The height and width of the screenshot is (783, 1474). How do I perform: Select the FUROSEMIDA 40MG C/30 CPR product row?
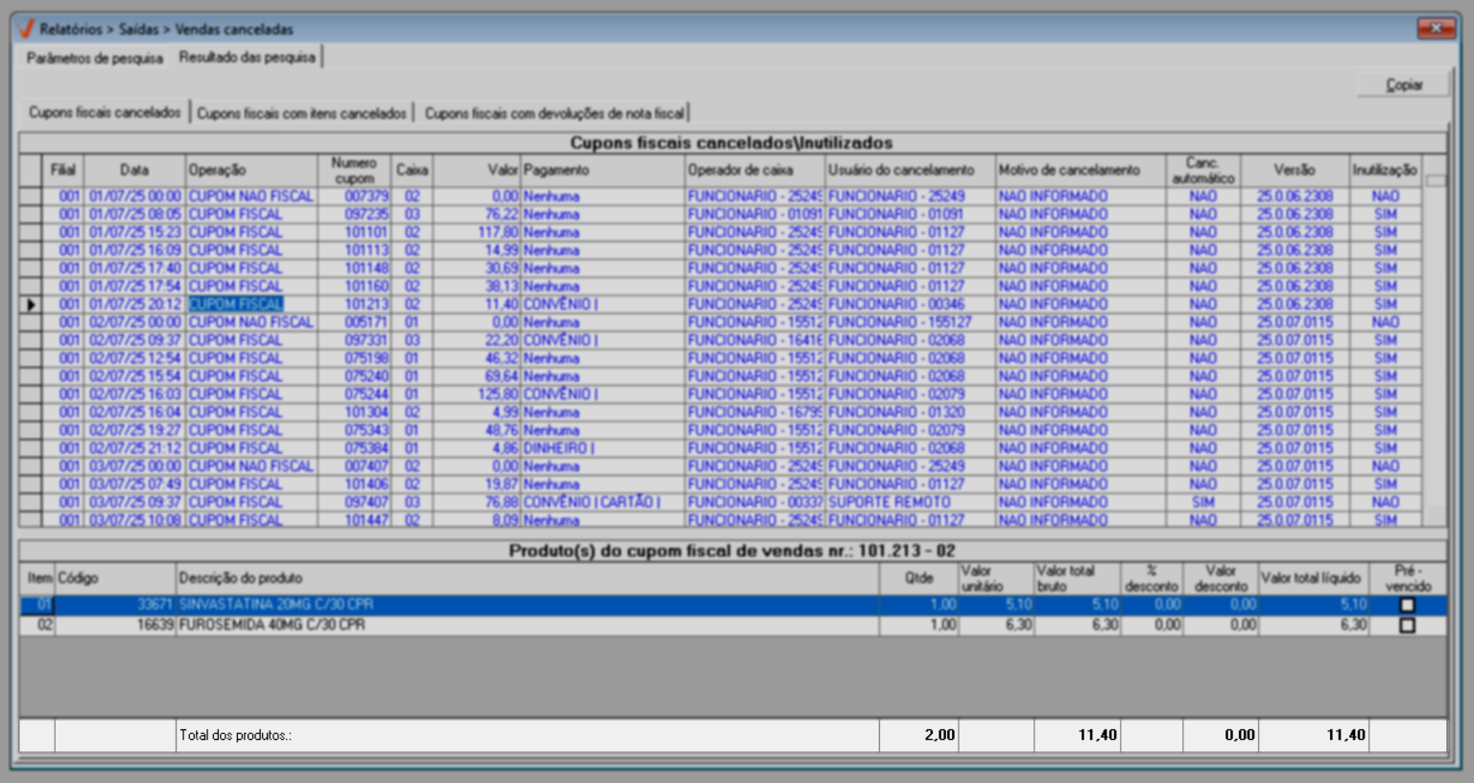point(271,625)
